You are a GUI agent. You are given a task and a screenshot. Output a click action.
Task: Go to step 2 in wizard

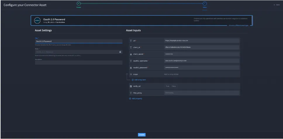[204, 3]
